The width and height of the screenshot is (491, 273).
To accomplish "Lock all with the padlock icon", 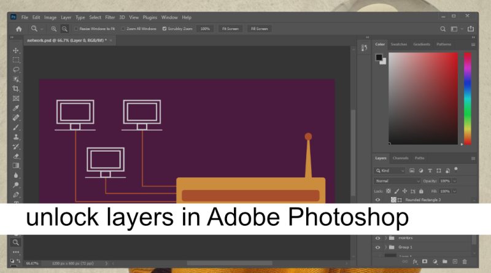I will pos(421,191).
